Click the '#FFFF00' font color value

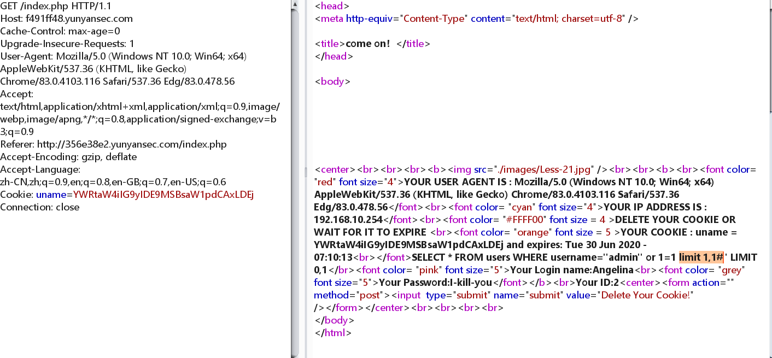(525, 220)
